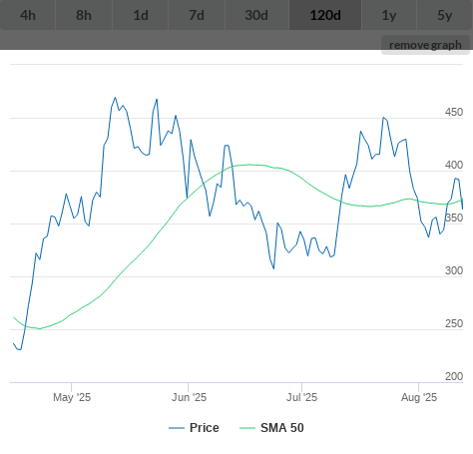Click the 450 price axis label
This screenshot has width=473, height=454.
click(454, 112)
